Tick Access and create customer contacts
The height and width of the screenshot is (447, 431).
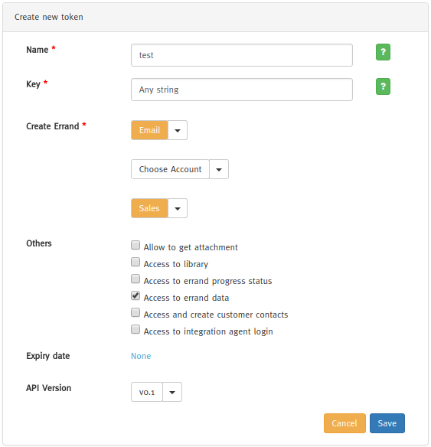[136, 312]
